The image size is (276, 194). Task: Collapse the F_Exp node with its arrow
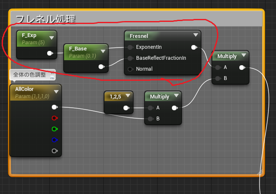[51, 38]
